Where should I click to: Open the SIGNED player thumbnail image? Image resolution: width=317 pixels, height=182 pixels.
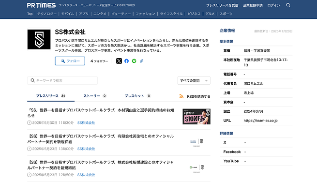click(196, 117)
